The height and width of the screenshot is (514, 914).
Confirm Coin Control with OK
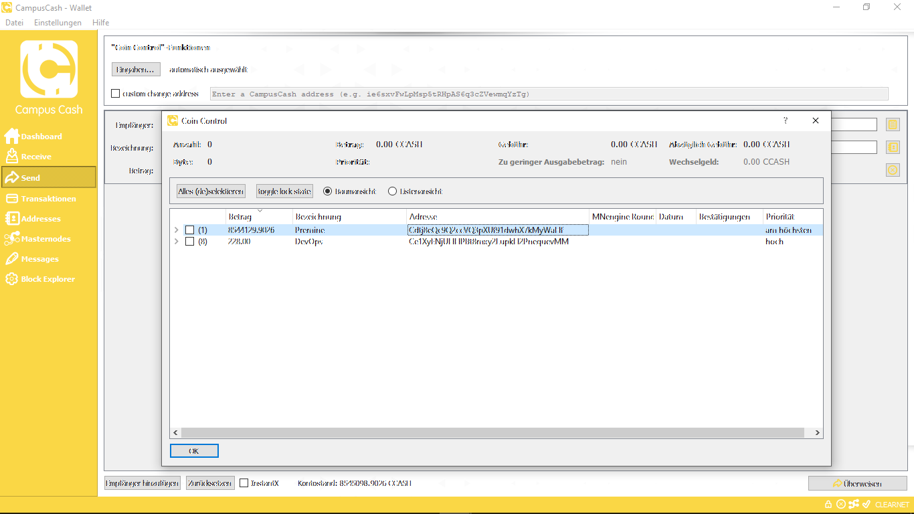coord(194,451)
